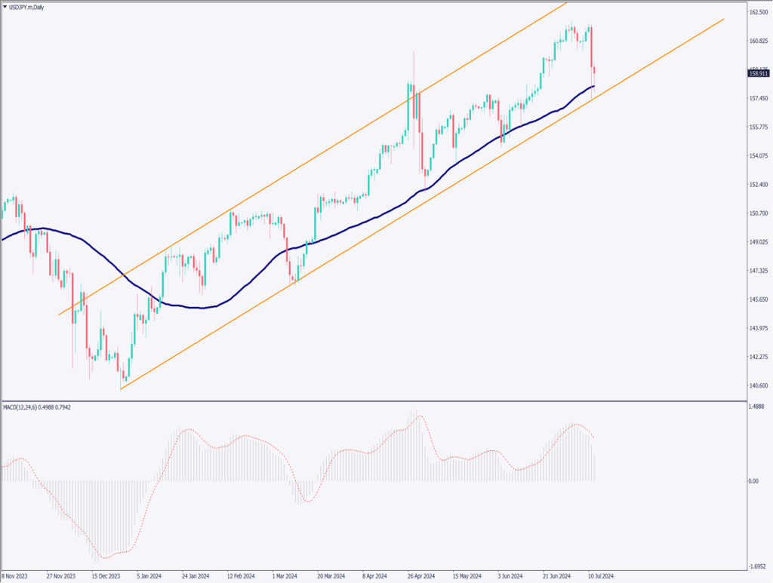The height and width of the screenshot is (583, 773).
Task: Click the 152.400 price scale label
Action: pyautogui.click(x=758, y=185)
